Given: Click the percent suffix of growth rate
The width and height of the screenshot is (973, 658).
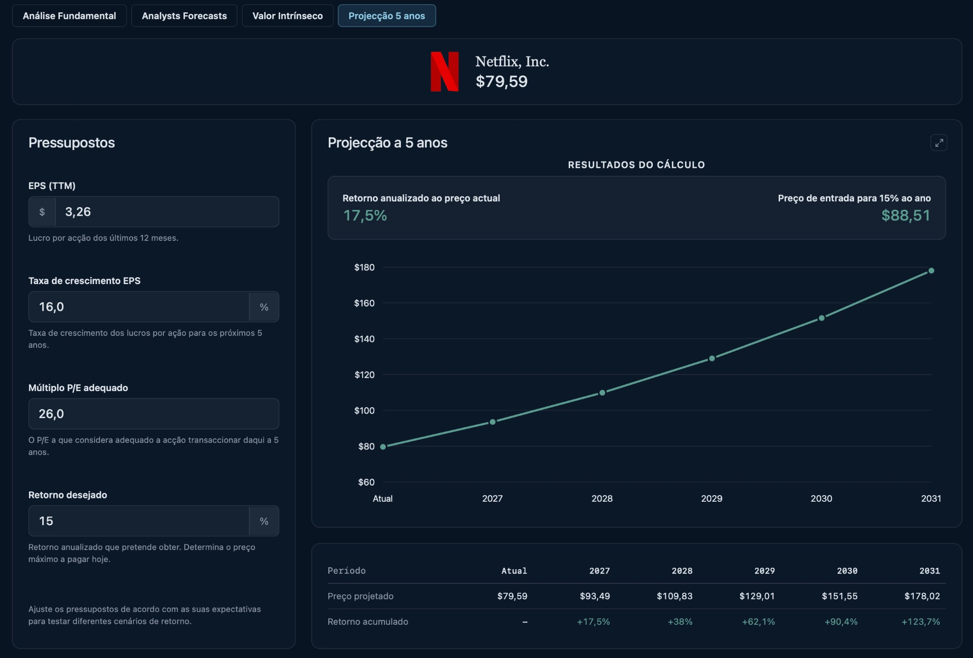Looking at the screenshot, I should 264,307.
